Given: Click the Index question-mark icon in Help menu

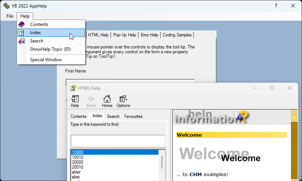Looking at the screenshot, I should pyautogui.click(x=21, y=33).
